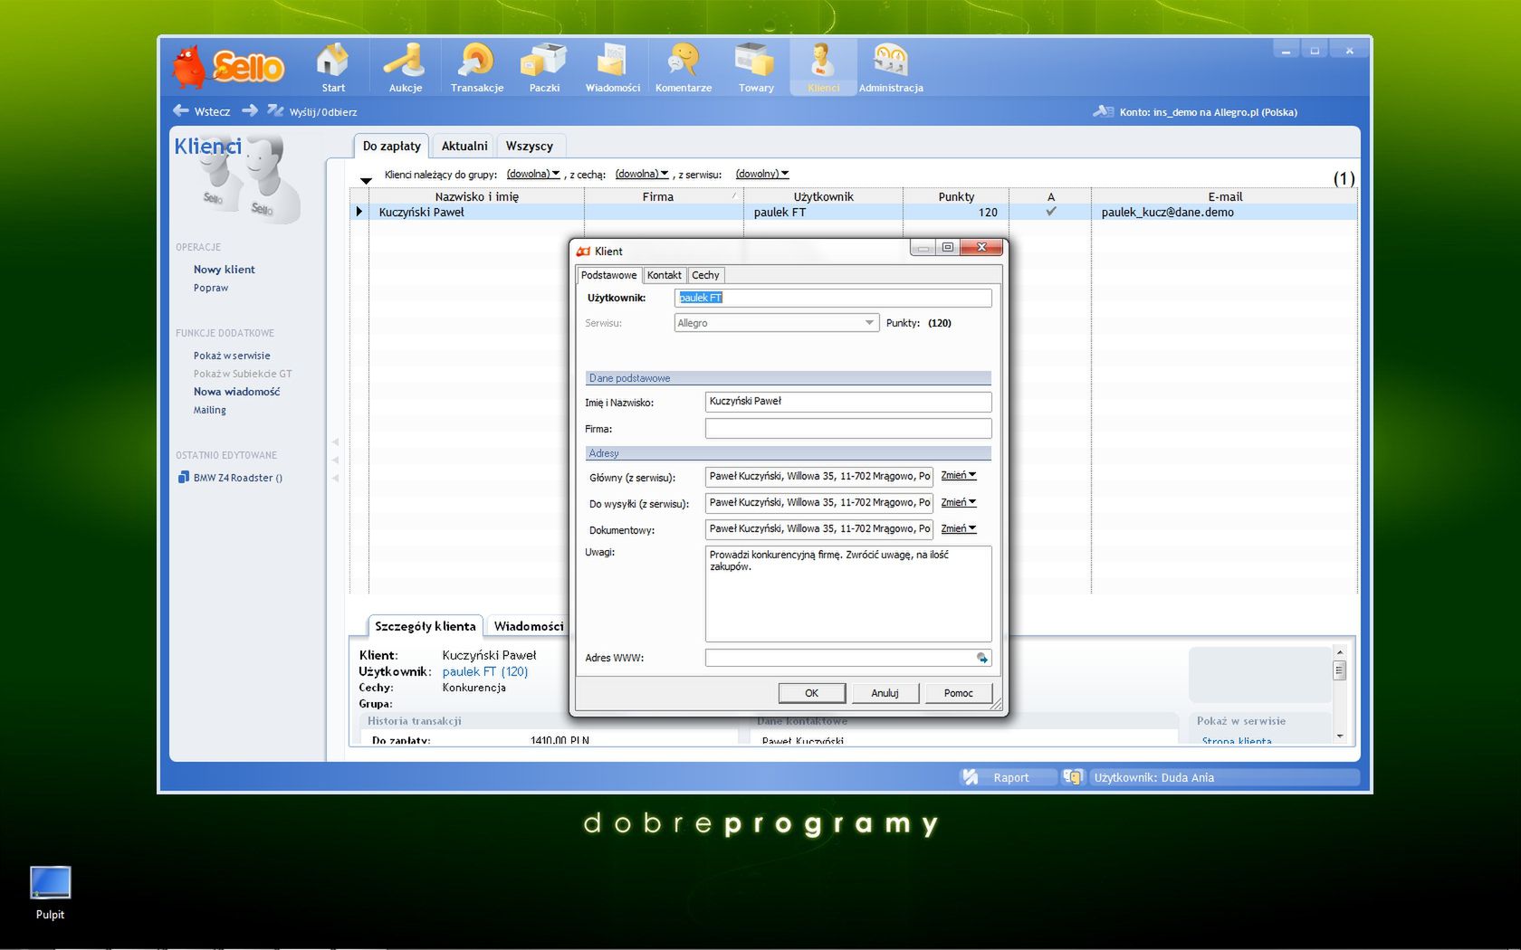
Task: Sort by the E-mail column header
Action: click(x=1225, y=196)
